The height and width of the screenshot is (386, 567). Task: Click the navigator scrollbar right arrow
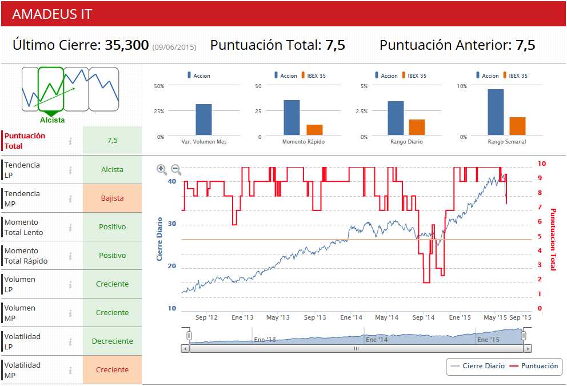528,349
